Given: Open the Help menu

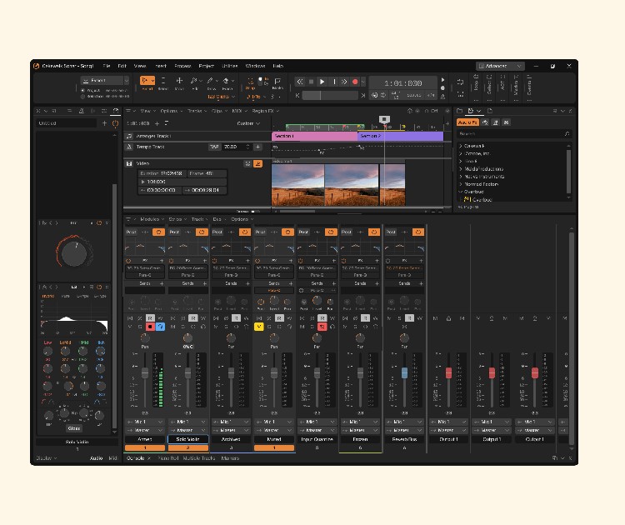Looking at the screenshot, I should (x=278, y=66).
